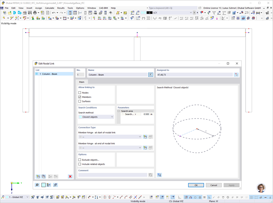Open the CAD-BIM menu
Viewport: 273px width, 203px height.
[x=103, y=8]
